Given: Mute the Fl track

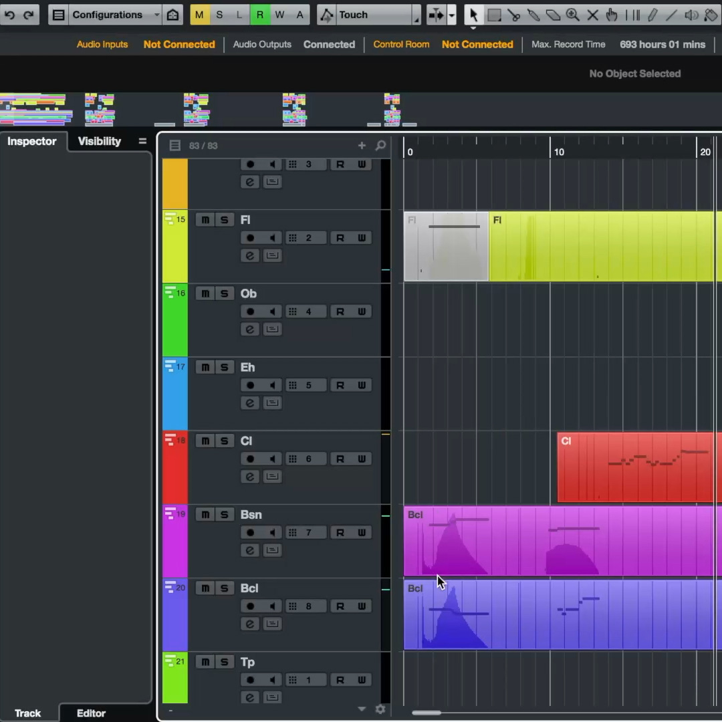Looking at the screenshot, I should tap(205, 220).
